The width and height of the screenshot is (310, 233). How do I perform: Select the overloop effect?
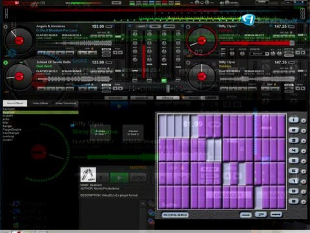pos(8,137)
